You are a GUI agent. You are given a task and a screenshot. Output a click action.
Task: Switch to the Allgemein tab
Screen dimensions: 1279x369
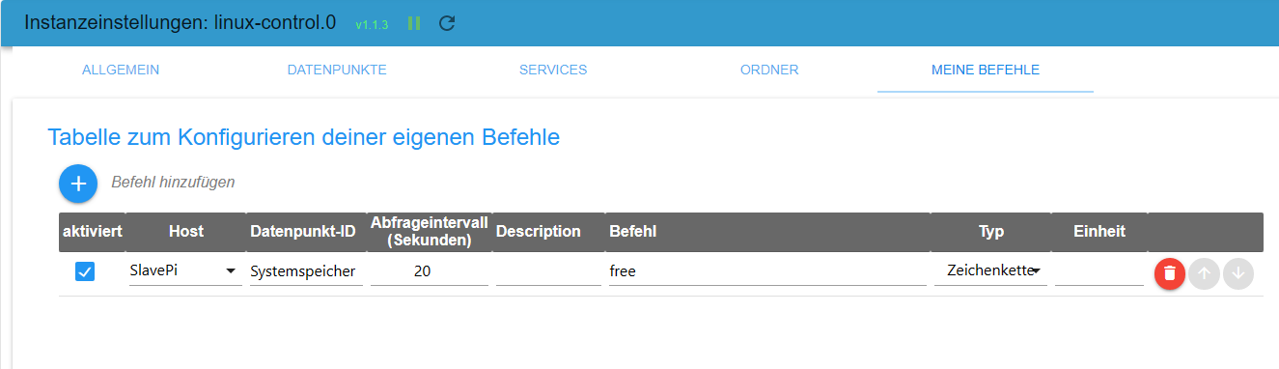[x=121, y=70]
